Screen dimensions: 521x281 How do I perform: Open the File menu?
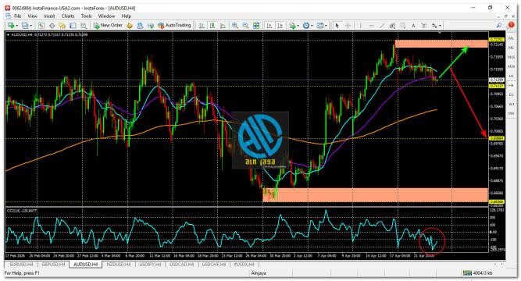(x=17, y=16)
